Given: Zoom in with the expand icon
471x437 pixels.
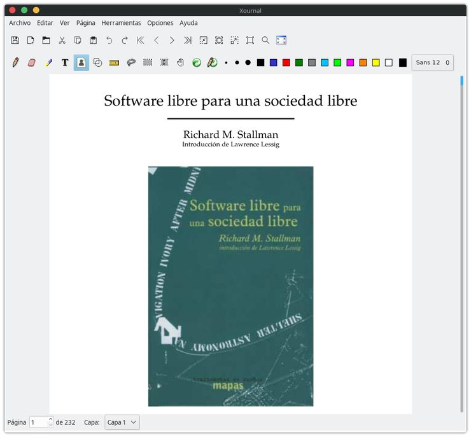Looking at the screenshot, I should pos(235,40).
